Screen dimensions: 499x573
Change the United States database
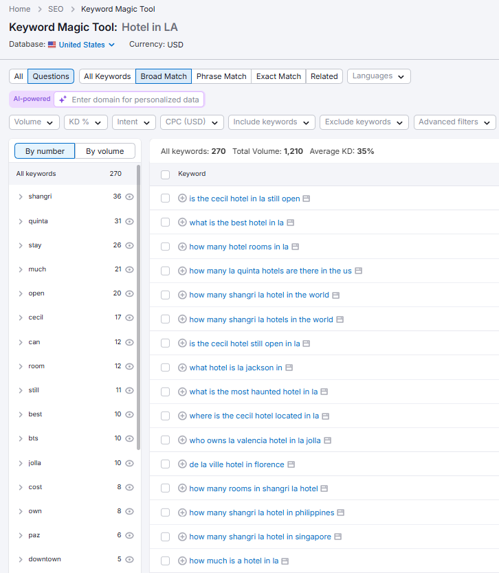click(87, 45)
